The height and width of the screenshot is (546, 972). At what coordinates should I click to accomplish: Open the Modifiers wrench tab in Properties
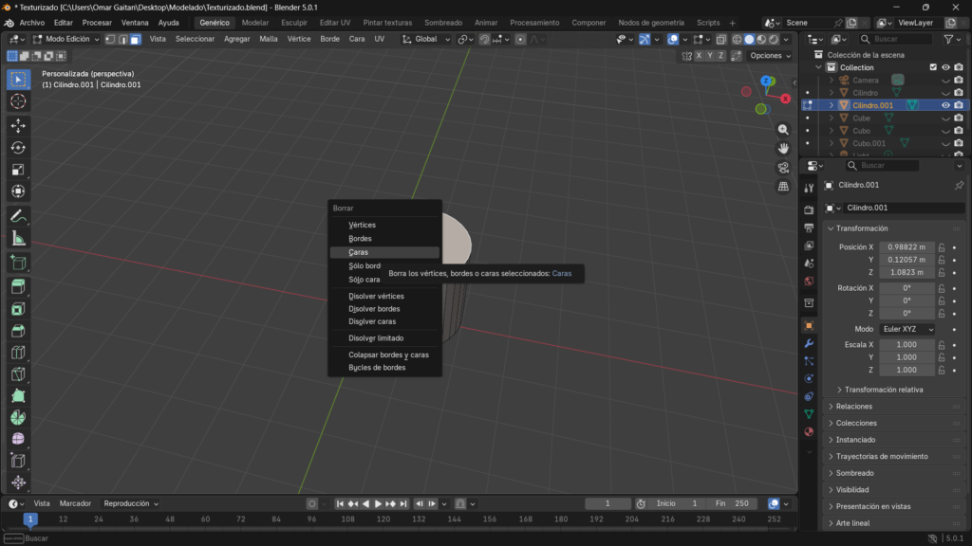(x=809, y=343)
